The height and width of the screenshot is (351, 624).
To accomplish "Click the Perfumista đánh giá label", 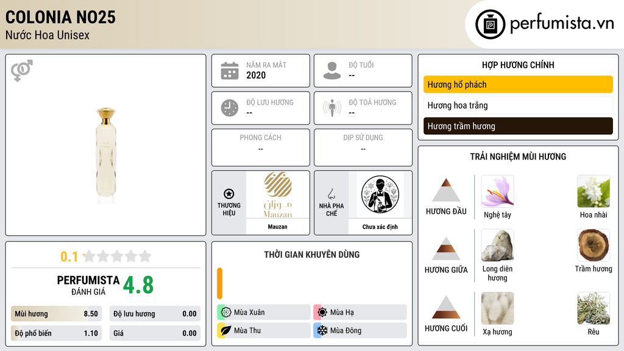I will 88,285.
